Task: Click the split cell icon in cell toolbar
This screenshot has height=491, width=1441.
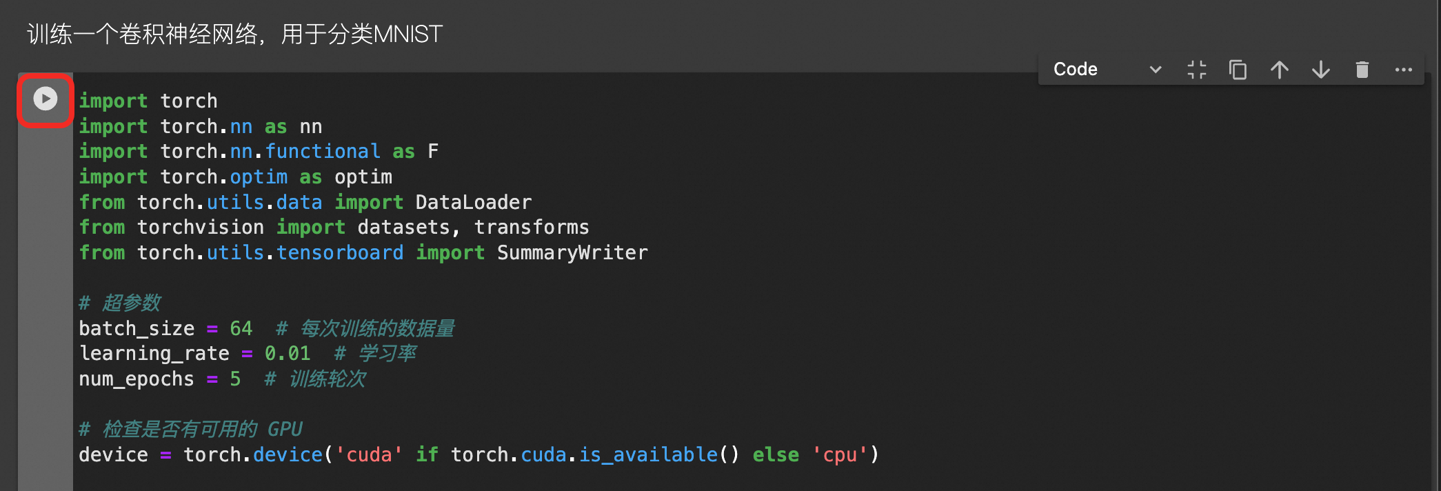Action: coord(1197,70)
